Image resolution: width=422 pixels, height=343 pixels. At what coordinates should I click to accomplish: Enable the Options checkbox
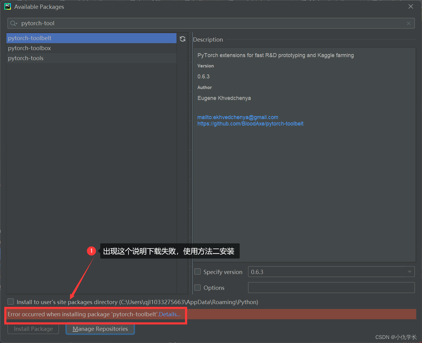click(197, 287)
